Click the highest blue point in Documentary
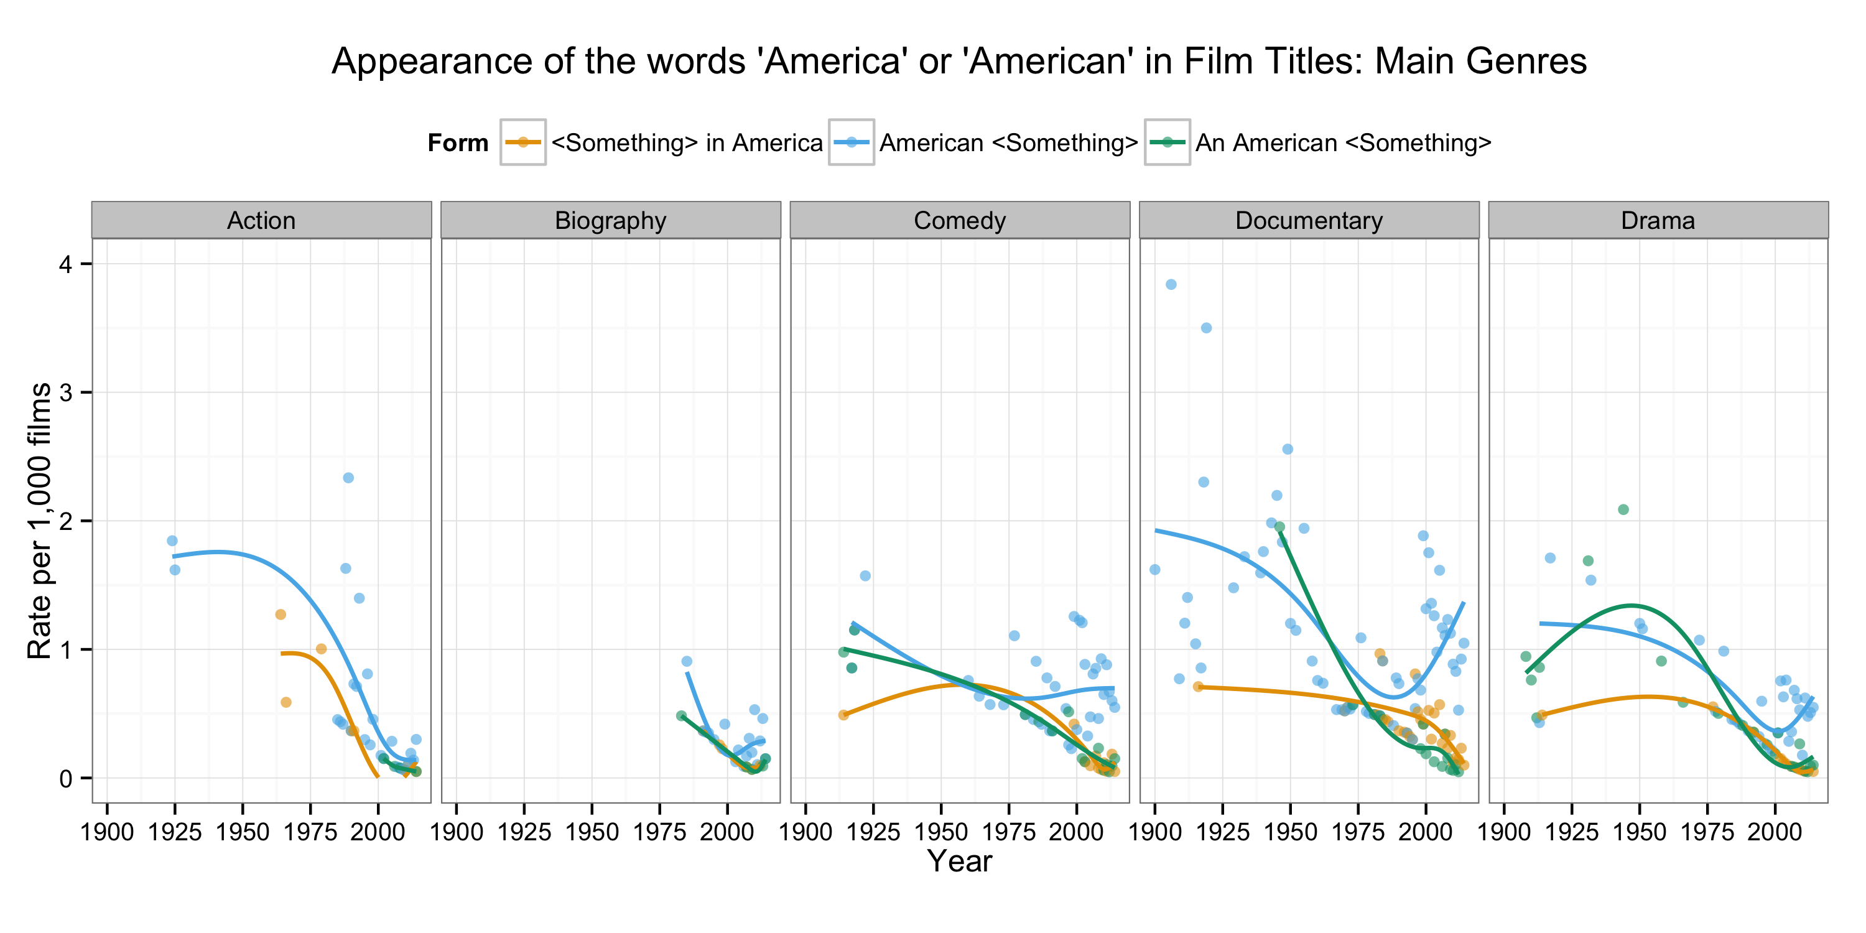 point(1171,285)
